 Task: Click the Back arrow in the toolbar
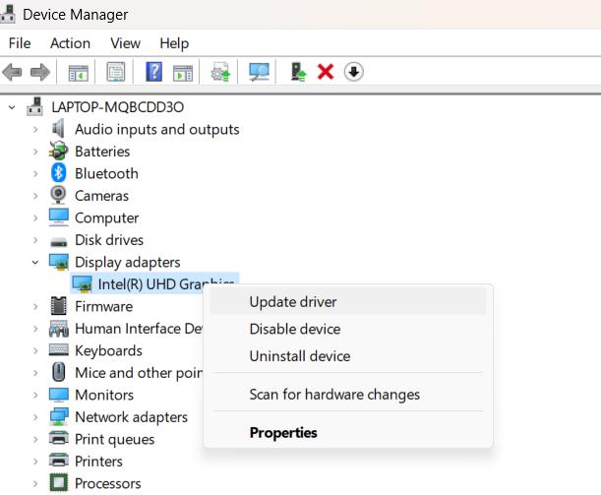(13, 72)
